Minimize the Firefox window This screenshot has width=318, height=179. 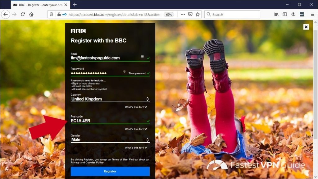coord(287,4)
